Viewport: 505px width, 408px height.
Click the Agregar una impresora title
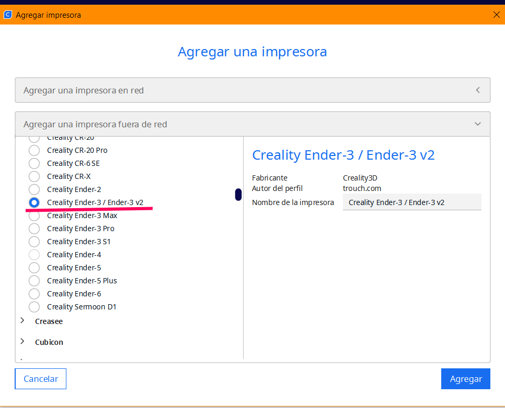click(x=252, y=52)
